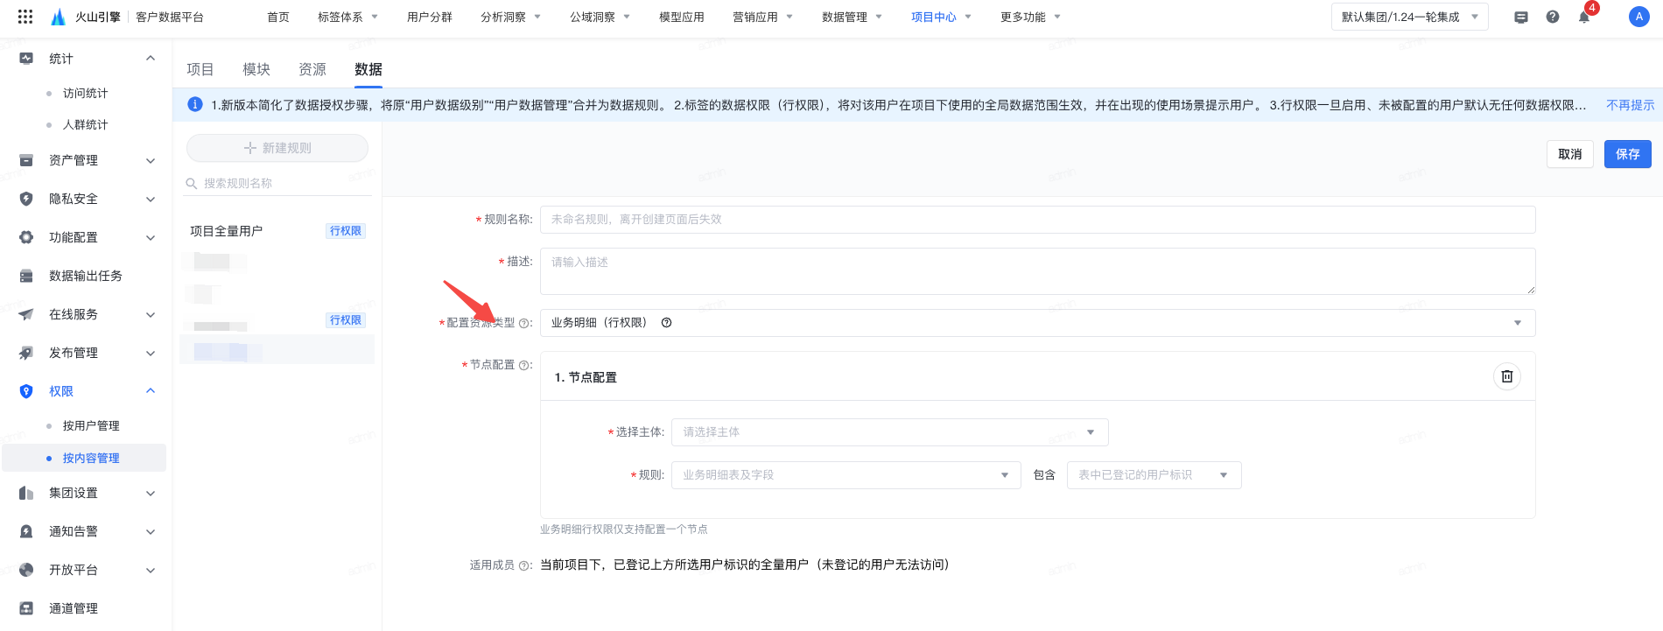Open the help question mark icon in header

pyautogui.click(x=1553, y=17)
